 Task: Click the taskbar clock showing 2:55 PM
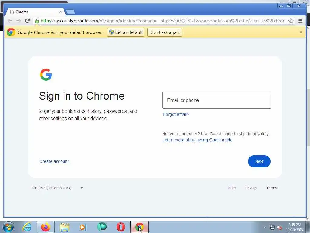(x=295, y=227)
